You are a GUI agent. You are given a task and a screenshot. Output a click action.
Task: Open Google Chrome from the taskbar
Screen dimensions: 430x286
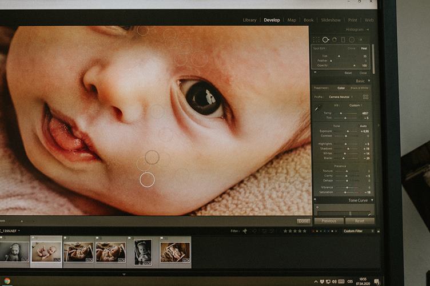(7, 281)
